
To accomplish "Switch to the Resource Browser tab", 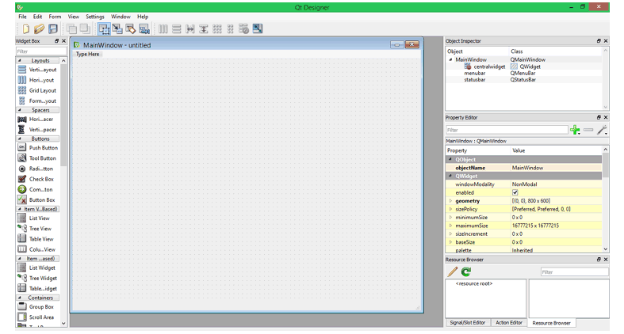I will [552, 323].
